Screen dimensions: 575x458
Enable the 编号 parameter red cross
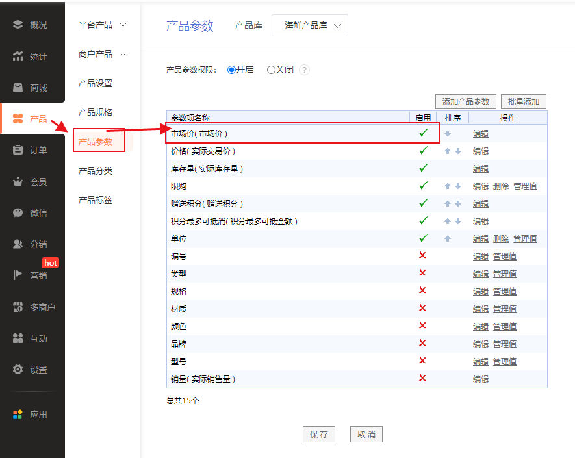[x=422, y=255]
